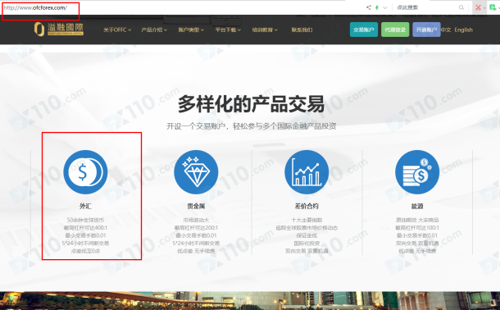
Task: Click the forex dollar coin icon
Action: 85,172
